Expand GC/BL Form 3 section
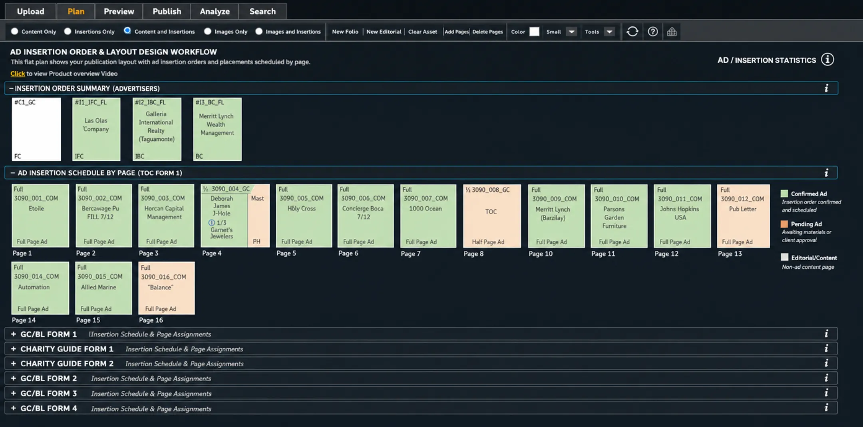Viewport: 863px width, 427px height. coord(14,393)
